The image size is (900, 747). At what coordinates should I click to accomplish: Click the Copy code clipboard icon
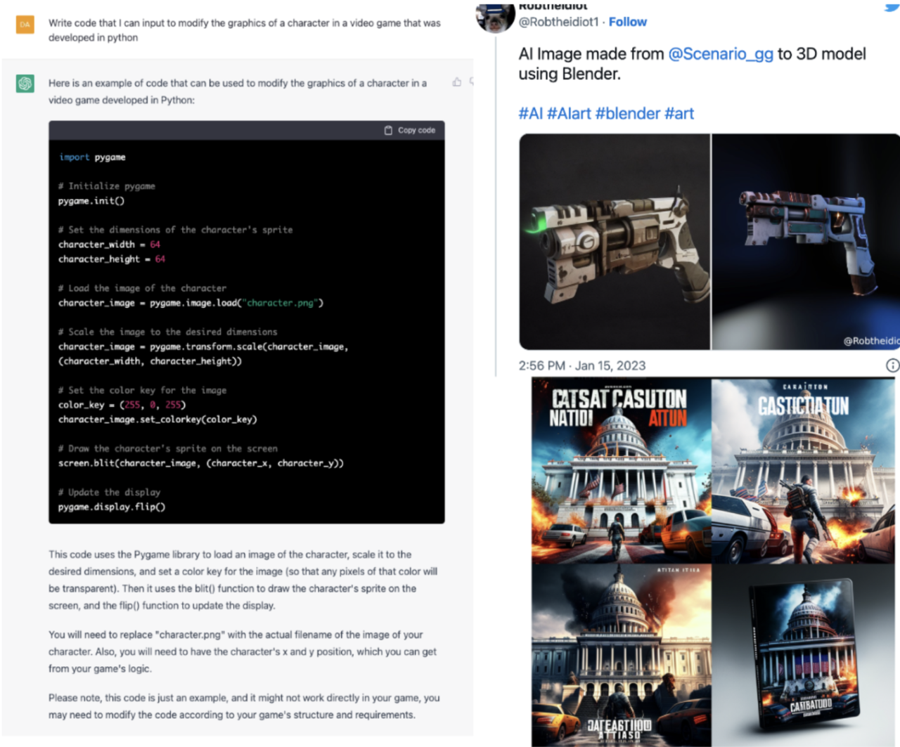pos(388,131)
